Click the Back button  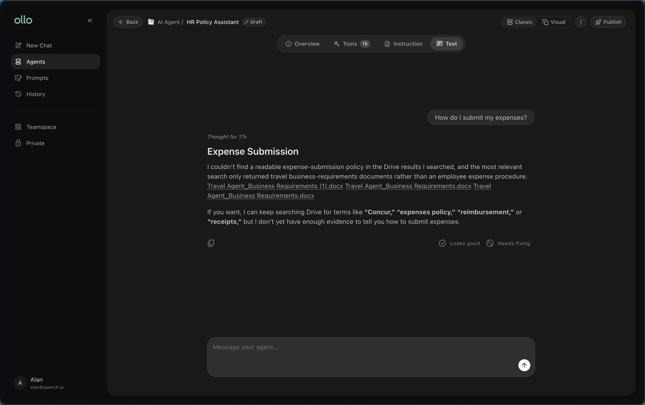click(128, 22)
